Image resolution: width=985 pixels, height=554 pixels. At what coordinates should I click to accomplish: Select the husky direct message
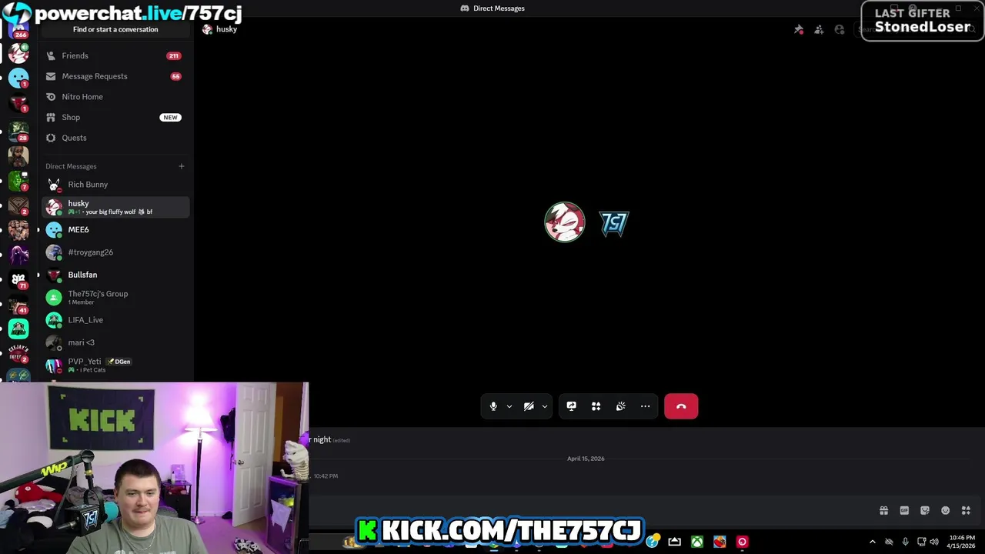click(x=114, y=207)
